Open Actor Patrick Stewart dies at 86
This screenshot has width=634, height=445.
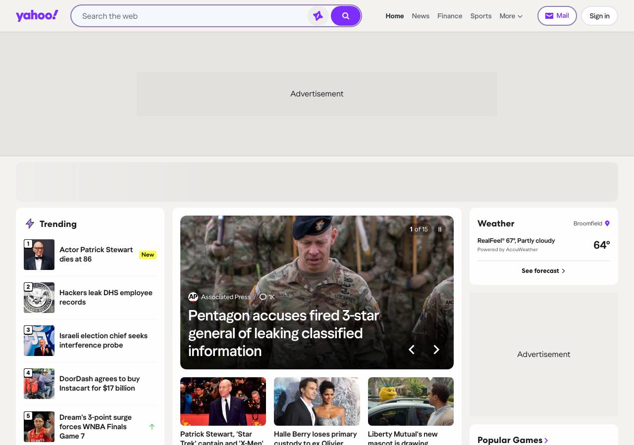click(x=96, y=254)
